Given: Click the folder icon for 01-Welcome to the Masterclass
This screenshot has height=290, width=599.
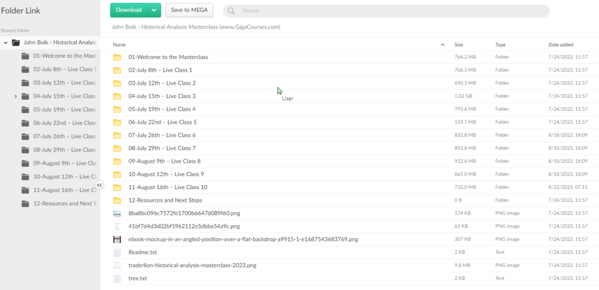Looking at the screenshot, I should (x=117, y=57).
